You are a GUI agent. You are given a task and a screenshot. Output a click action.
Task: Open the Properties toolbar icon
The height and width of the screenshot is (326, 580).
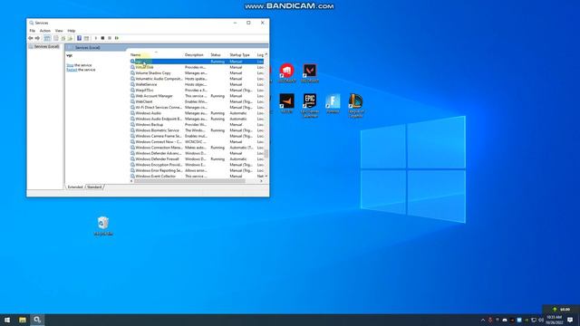click(x=56, y=38)
